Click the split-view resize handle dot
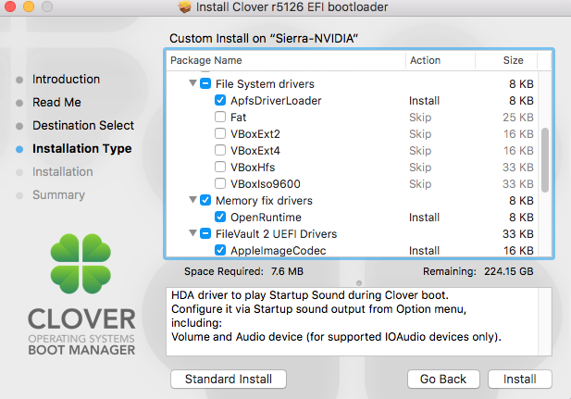571x399 pixels. coord(359,283)
